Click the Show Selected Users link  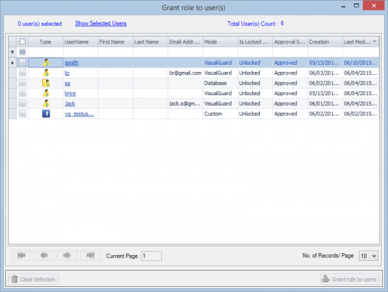pos(101,23)
